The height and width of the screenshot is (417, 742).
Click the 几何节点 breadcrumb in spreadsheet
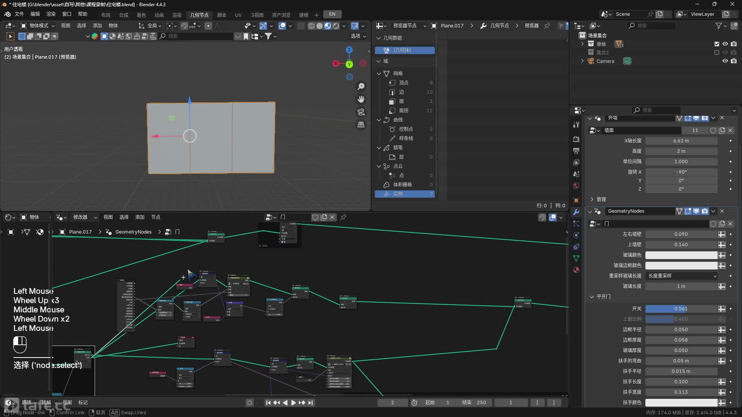[499, 25]
